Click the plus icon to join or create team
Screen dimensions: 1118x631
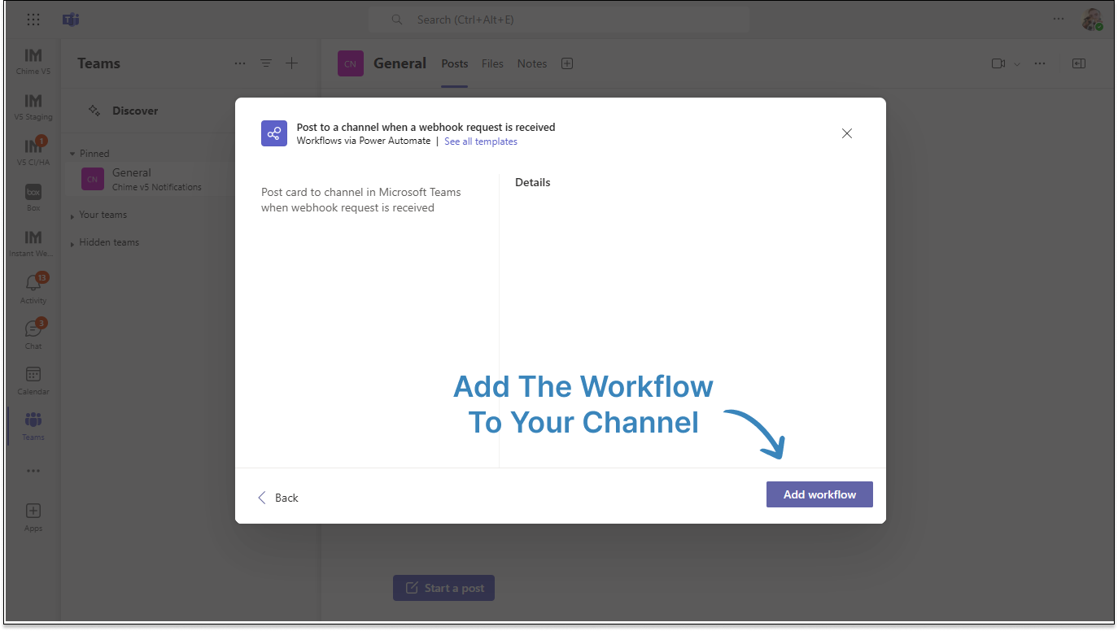click(x=292, y=63)
